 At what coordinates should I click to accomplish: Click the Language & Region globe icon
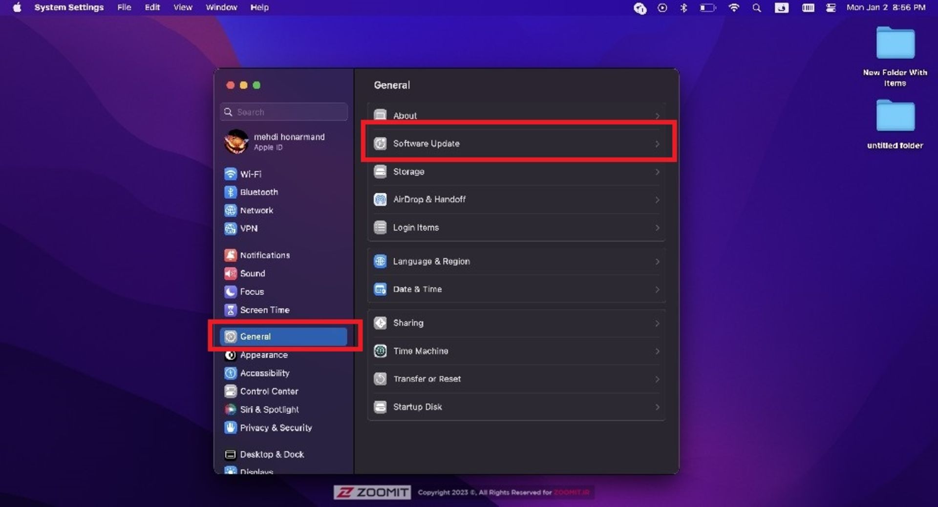click(380, 262)
